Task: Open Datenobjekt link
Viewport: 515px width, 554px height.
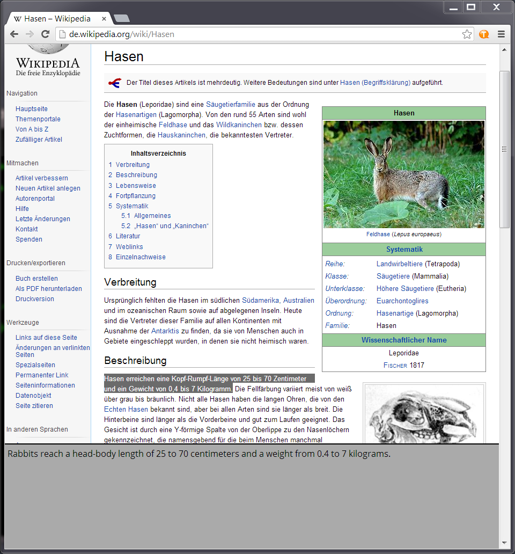Action: tap(33, 396)
